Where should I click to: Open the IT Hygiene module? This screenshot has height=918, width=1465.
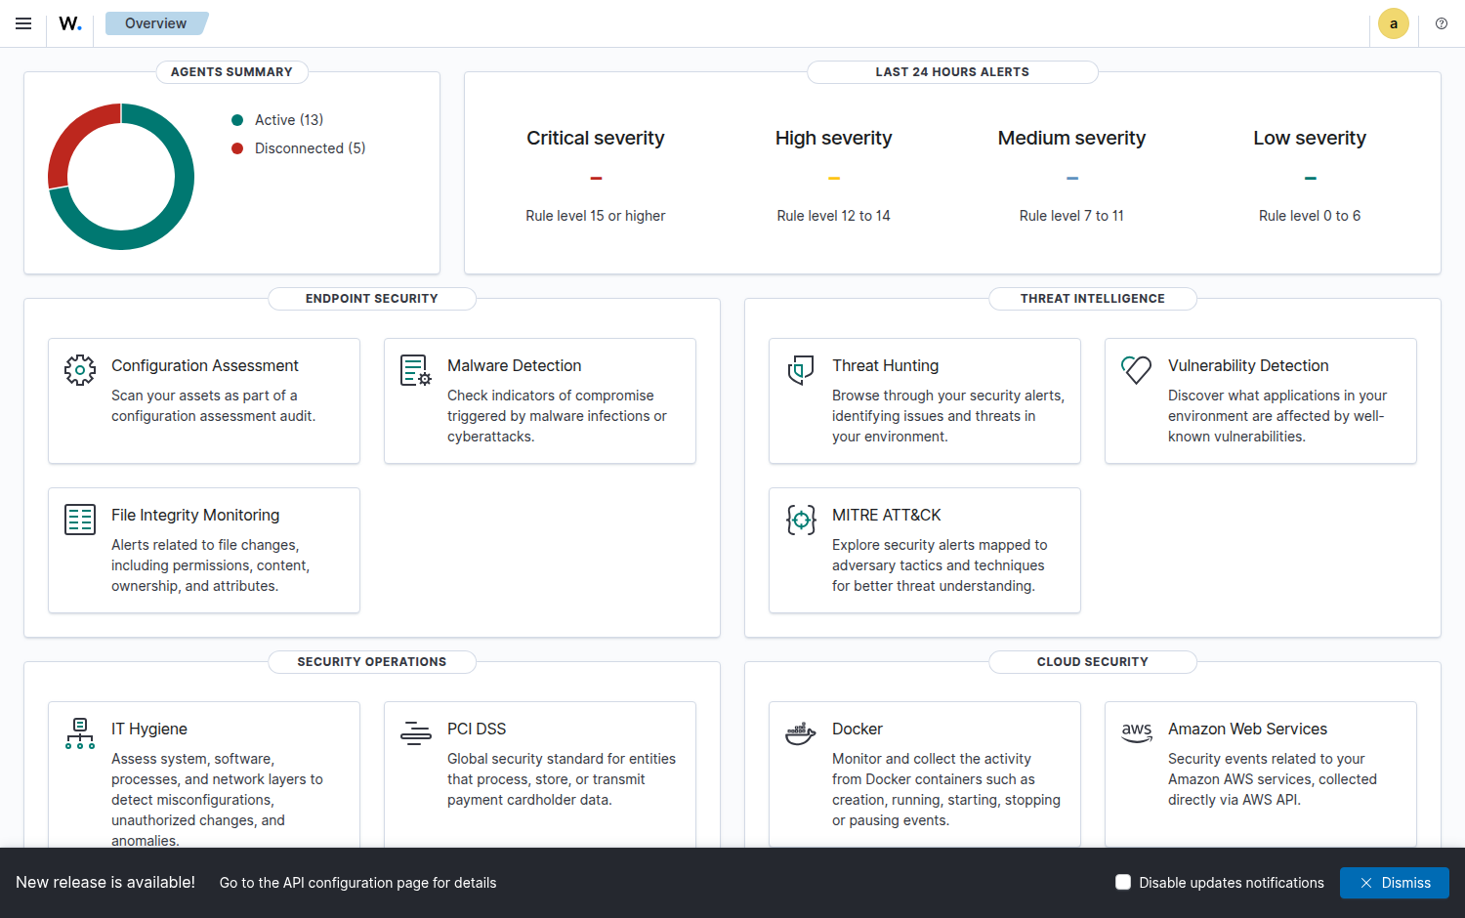[x=204, y=774]
